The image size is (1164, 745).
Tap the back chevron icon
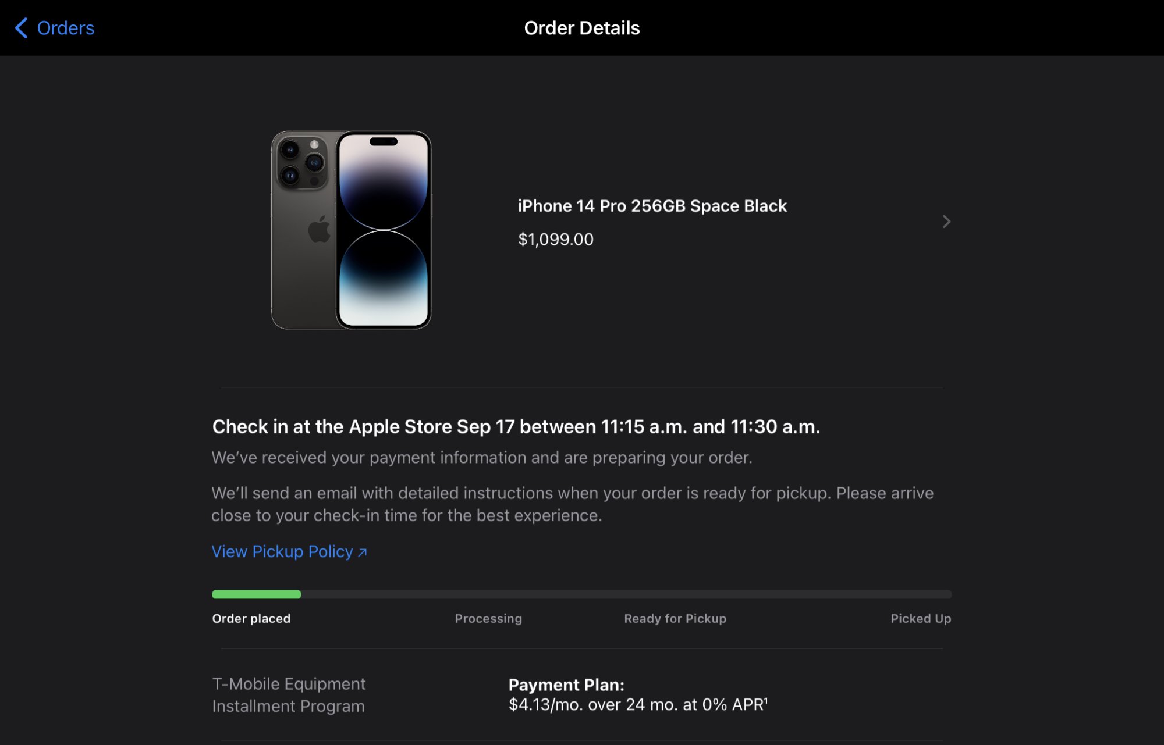point(22,28)
